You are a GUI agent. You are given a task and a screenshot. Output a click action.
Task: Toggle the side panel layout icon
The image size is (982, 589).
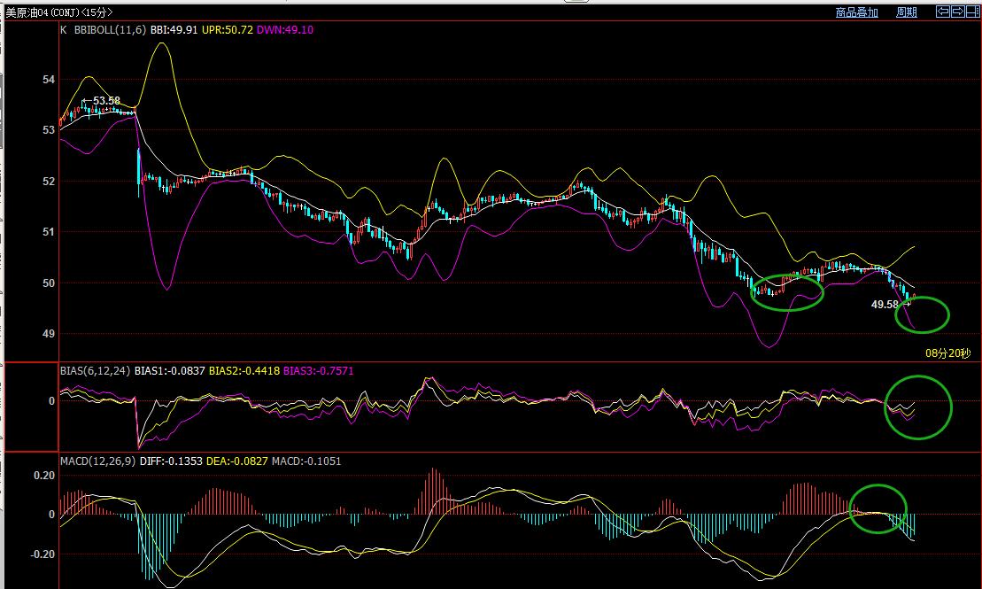tap(971, 12)
